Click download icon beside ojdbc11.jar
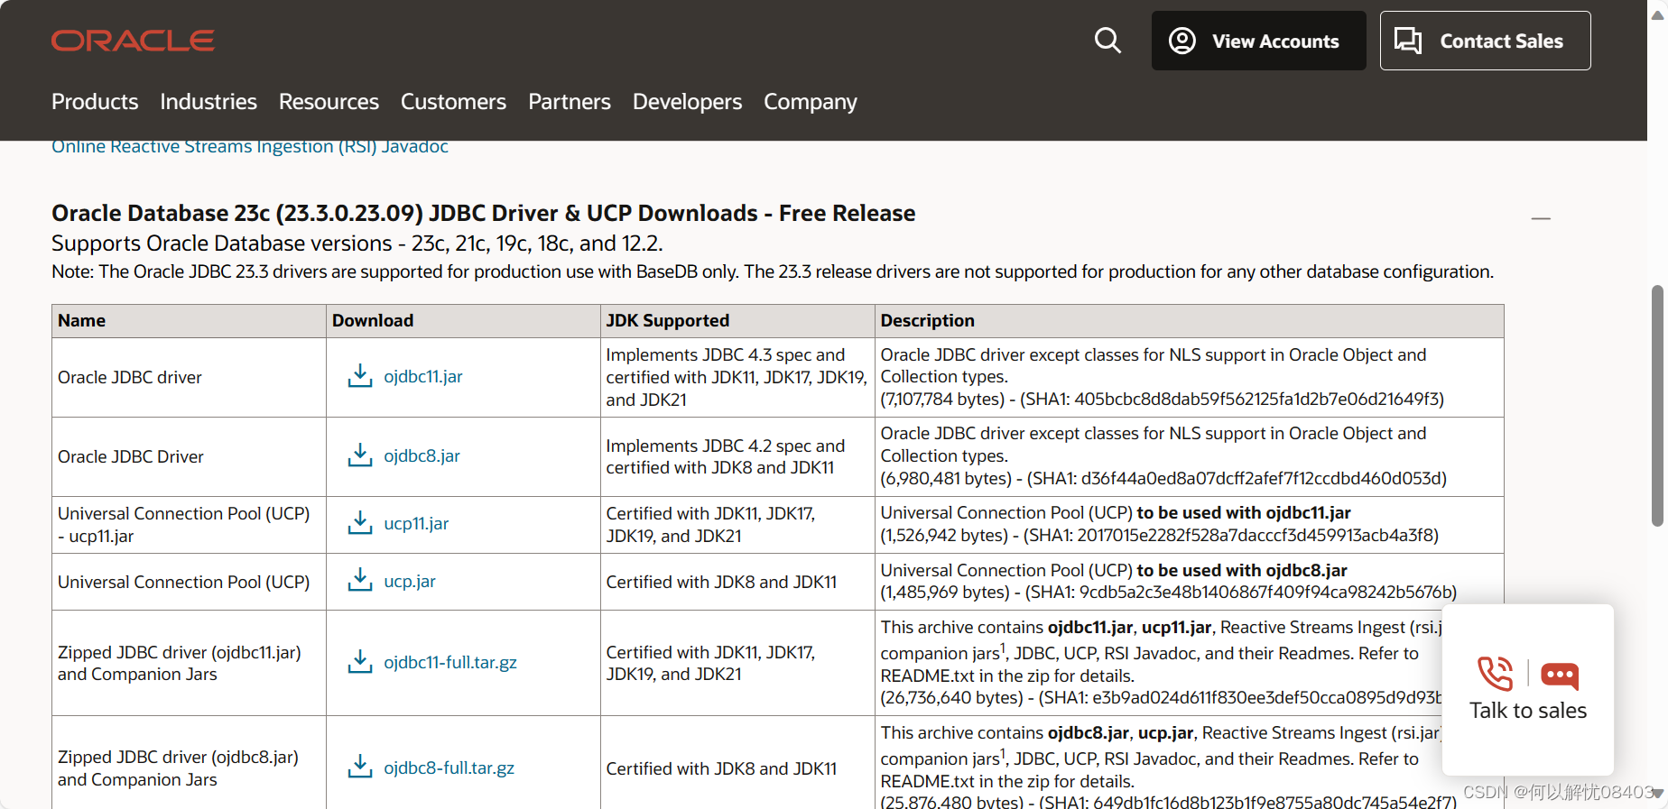Image resolution: width=1668 pixels, height=809 pixels. (360, 376)
